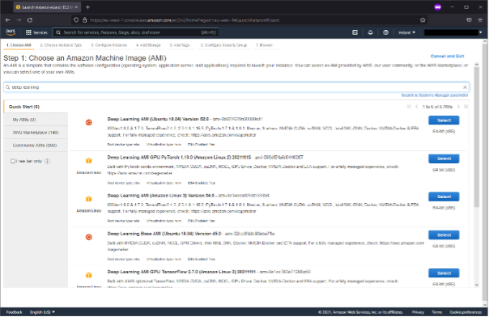Enable the Free tier only checkbox

click(x=13, y=161)
